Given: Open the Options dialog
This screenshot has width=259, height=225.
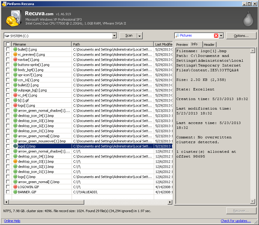Looking at the screenshot, I should (241, 36).
